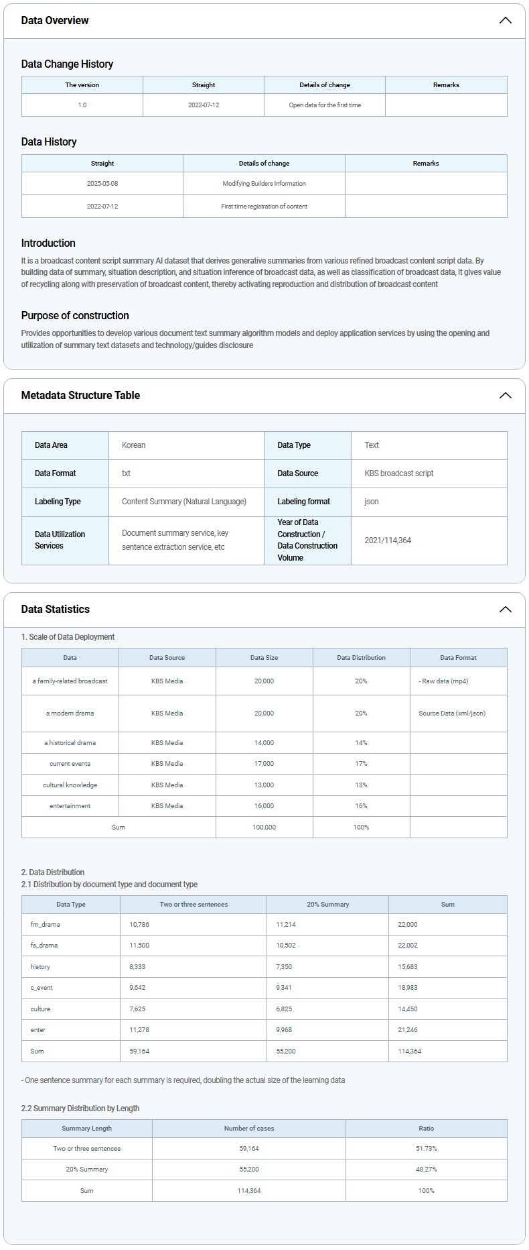
Task: Collapse the Metadata Structure Table chevron
Action: pyautogui.click(x=505, y=395)
